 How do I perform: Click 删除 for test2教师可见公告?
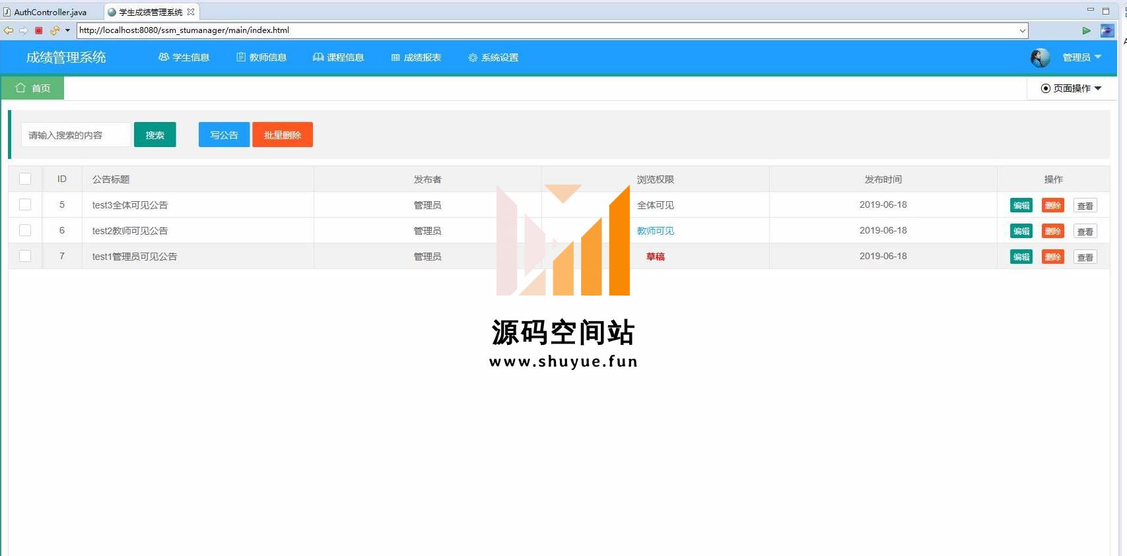1053,231
